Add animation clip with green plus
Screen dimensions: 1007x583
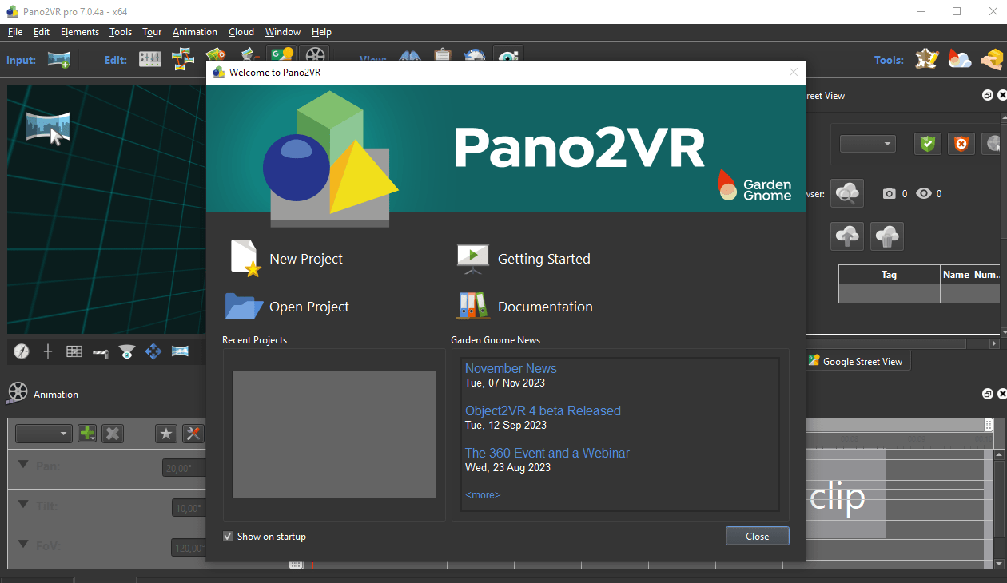[x=86, y=434]
